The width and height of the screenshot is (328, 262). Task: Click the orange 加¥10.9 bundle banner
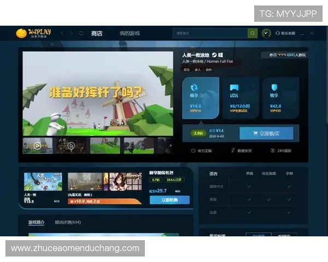pyautogui.click(x=104, y=201)
